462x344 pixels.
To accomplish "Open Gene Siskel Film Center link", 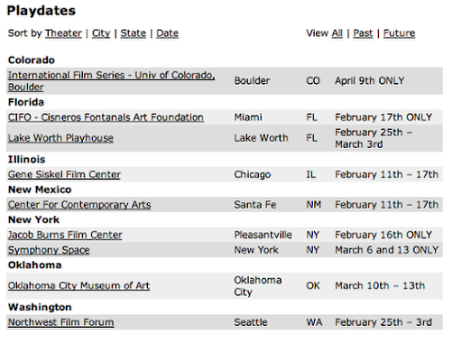I will click(x=64, y=174).
